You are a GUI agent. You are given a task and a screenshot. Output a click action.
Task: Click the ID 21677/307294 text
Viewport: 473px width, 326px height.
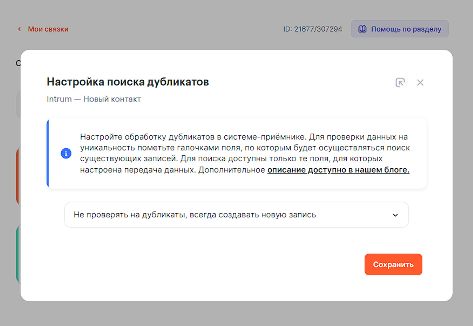tap(312, 29)
